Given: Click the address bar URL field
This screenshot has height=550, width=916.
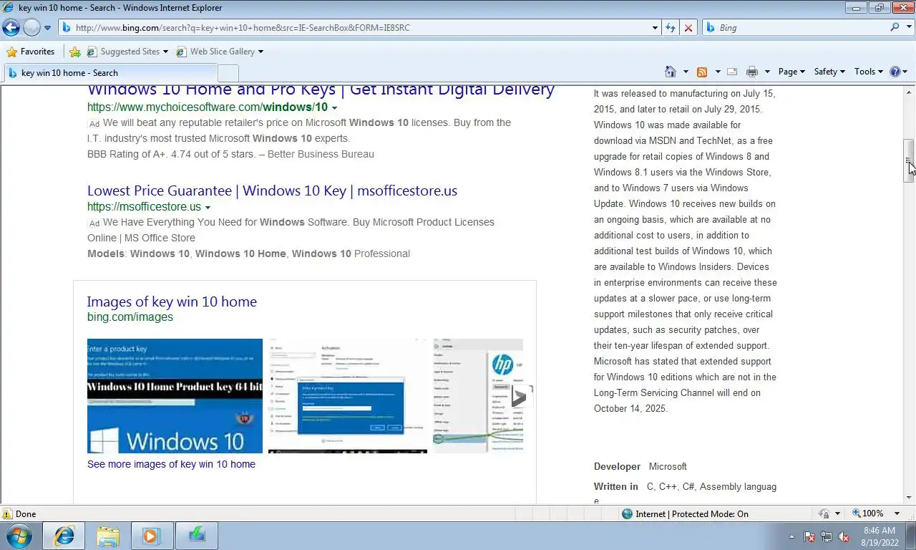Looking at the screenshot, I should [358, 28].
